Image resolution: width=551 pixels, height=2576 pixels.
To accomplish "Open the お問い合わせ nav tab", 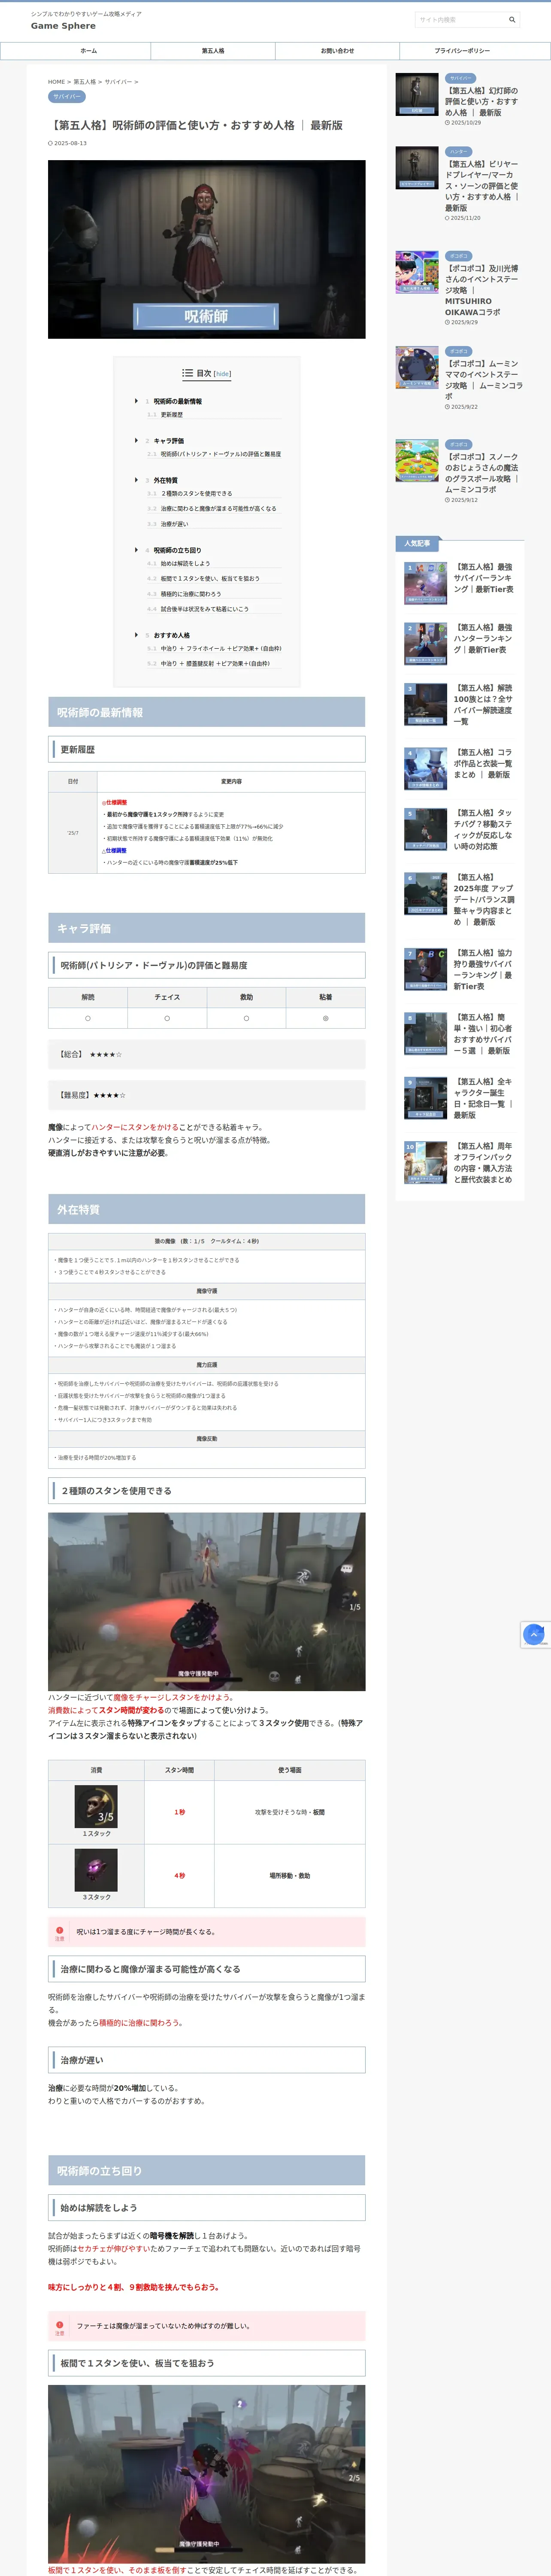I will pos(337,51).
